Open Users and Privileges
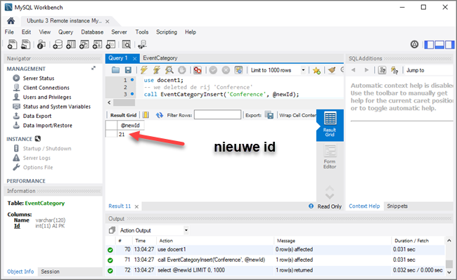Screen dimensions: 457x280 (47, 97)
